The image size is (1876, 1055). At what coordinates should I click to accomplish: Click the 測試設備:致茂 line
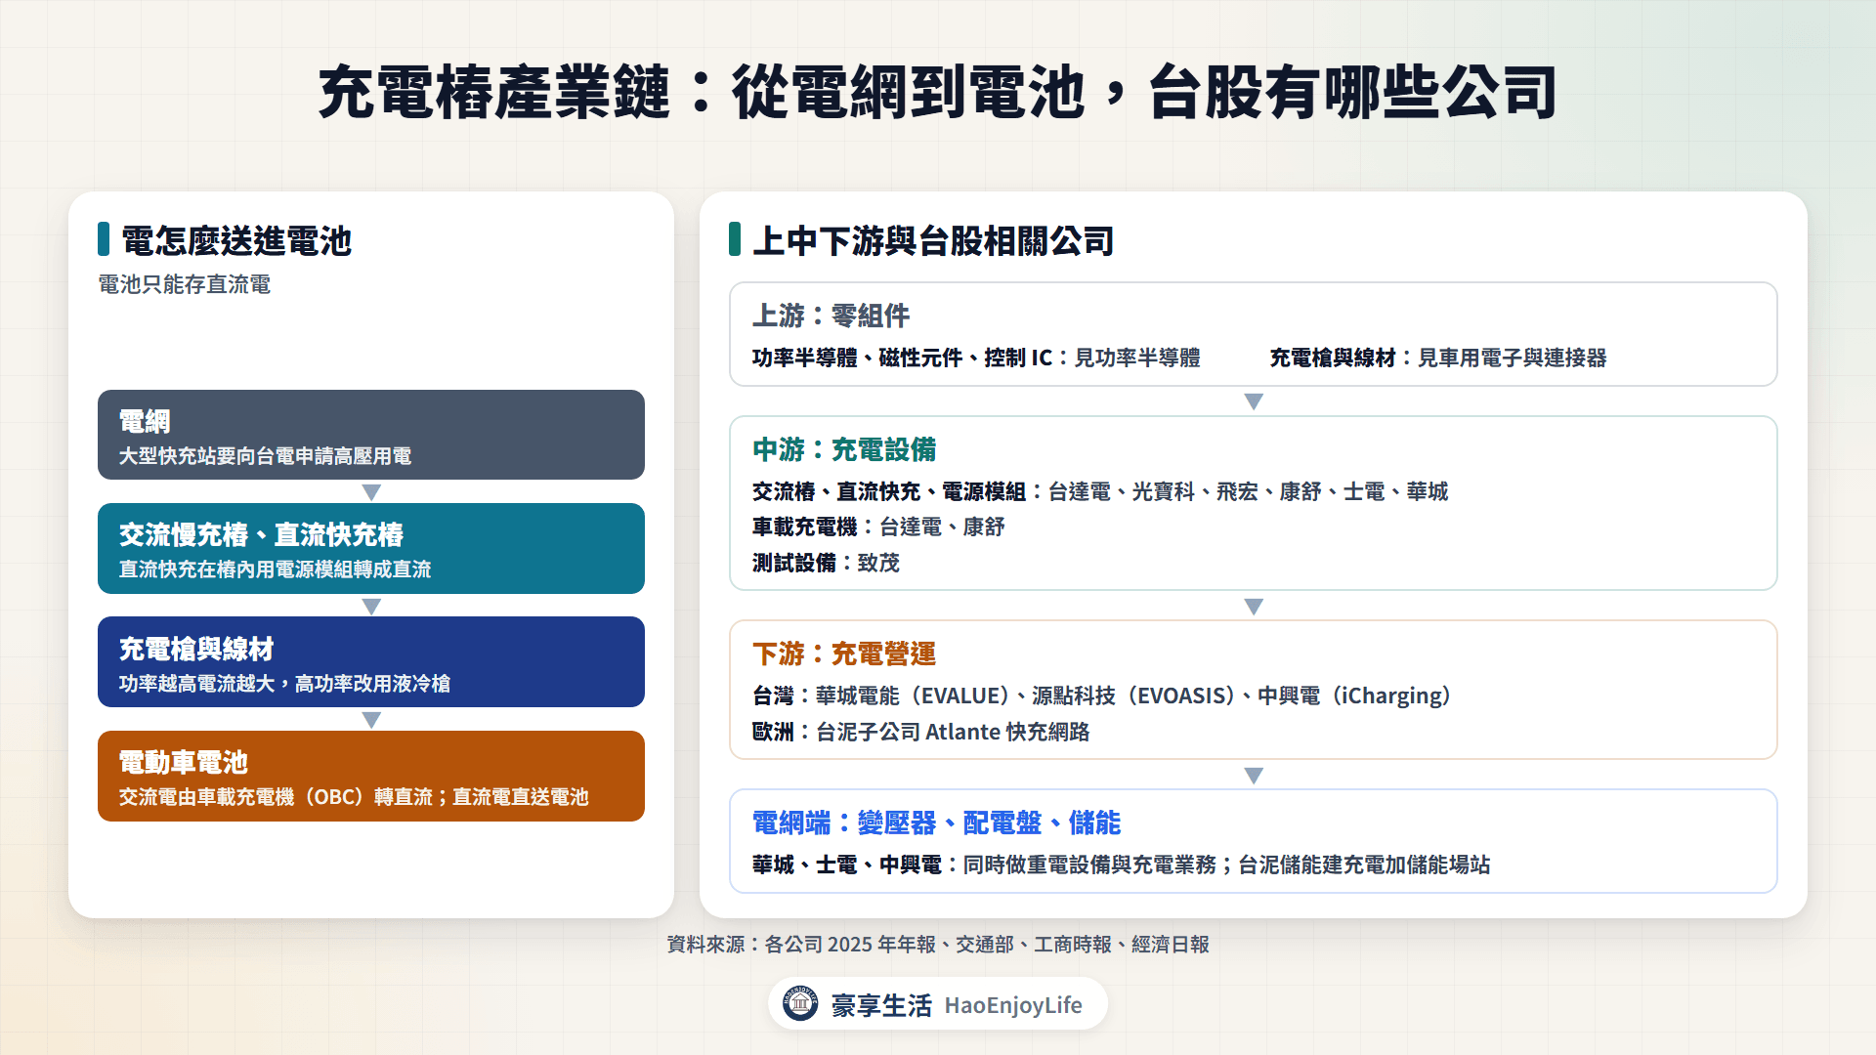click(x=826, y=563)
